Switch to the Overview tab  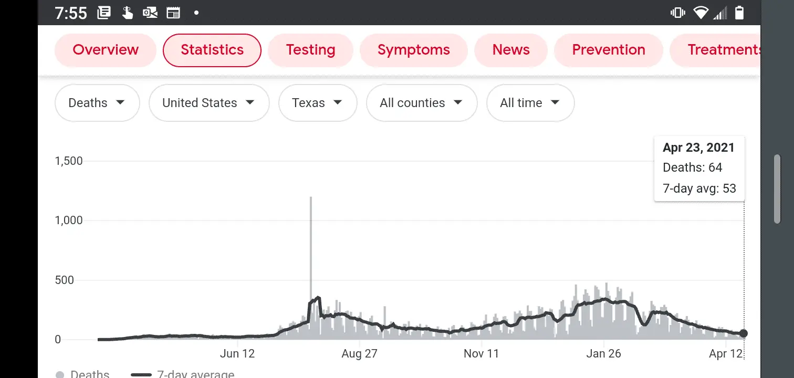[x=106, y=50]
